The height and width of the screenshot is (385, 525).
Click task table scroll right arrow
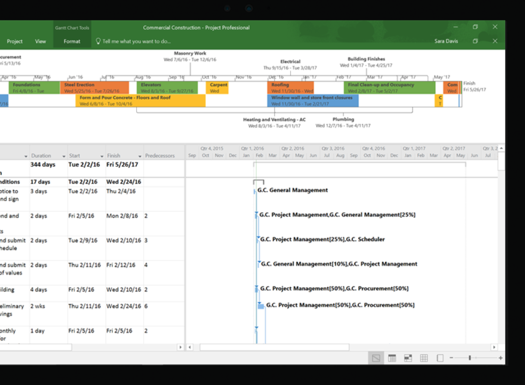(x=181, y=347)
